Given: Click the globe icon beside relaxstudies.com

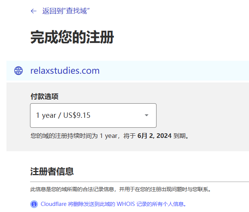Looking at the screenshot, I should tap(18, 71).
